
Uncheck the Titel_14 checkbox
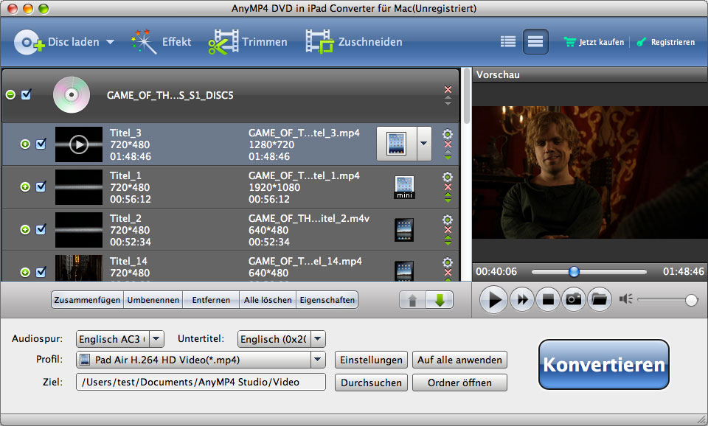(41, 273)
